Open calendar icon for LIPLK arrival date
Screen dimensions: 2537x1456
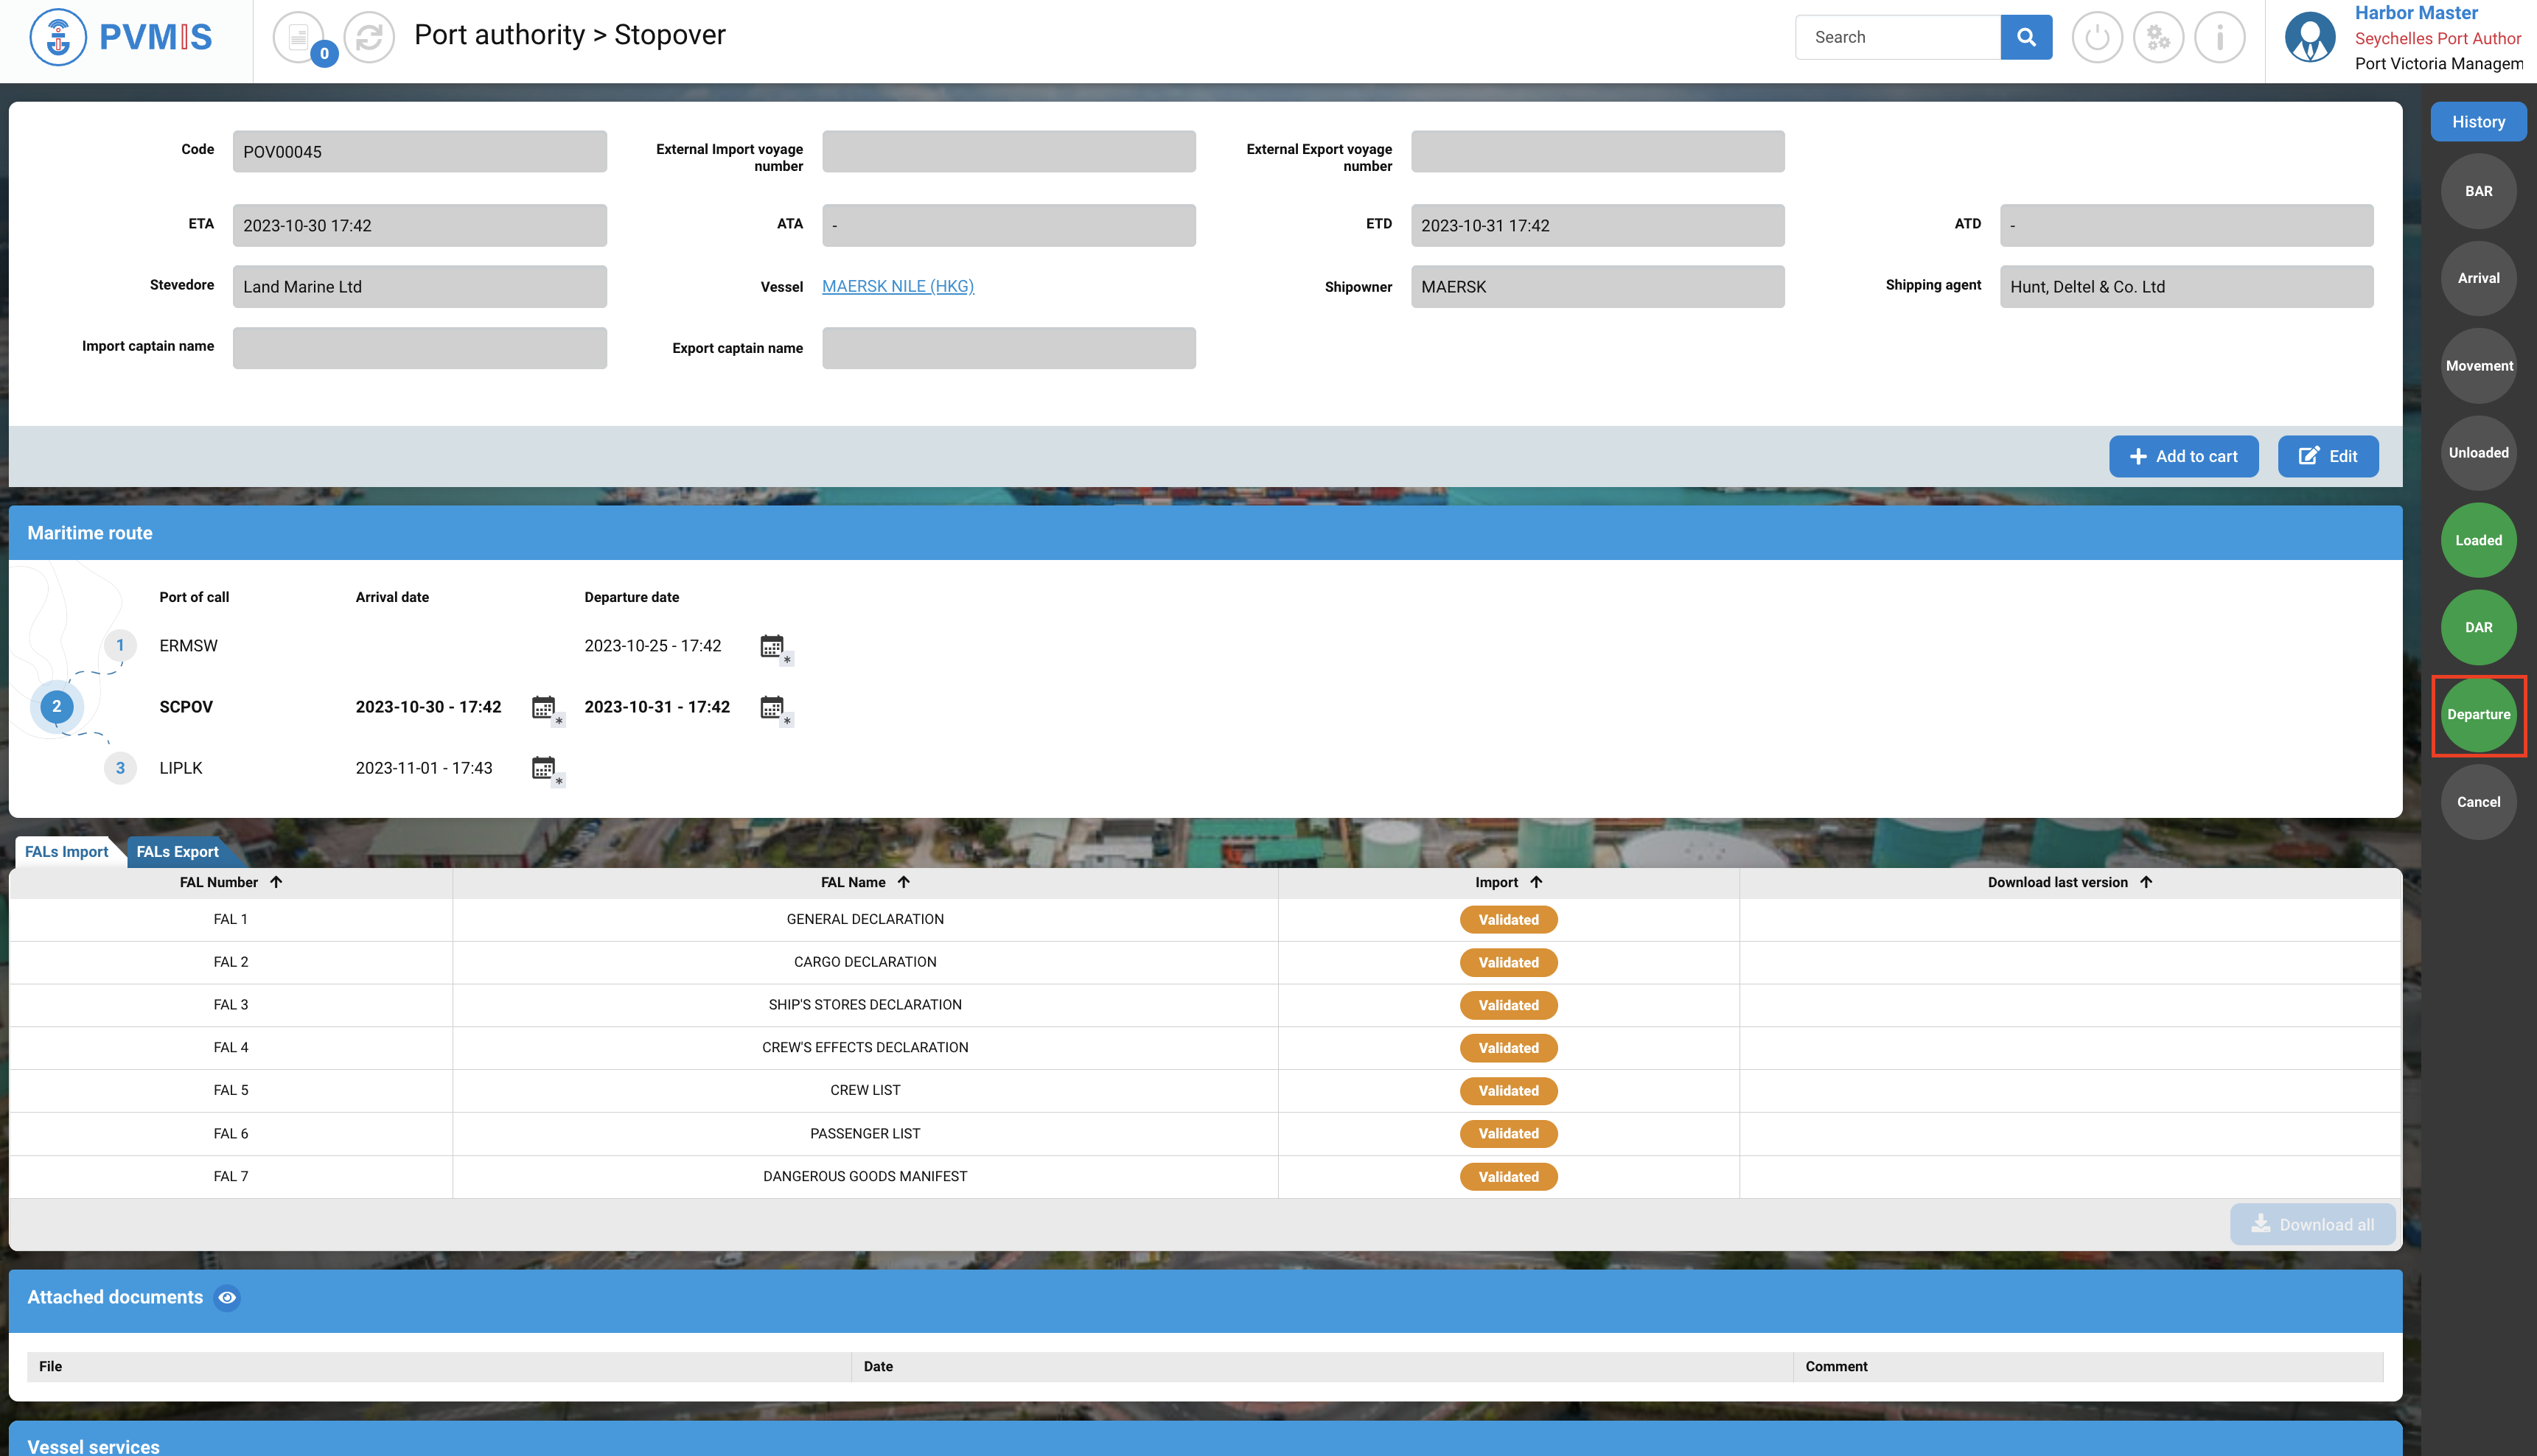(x=544, y=768)
